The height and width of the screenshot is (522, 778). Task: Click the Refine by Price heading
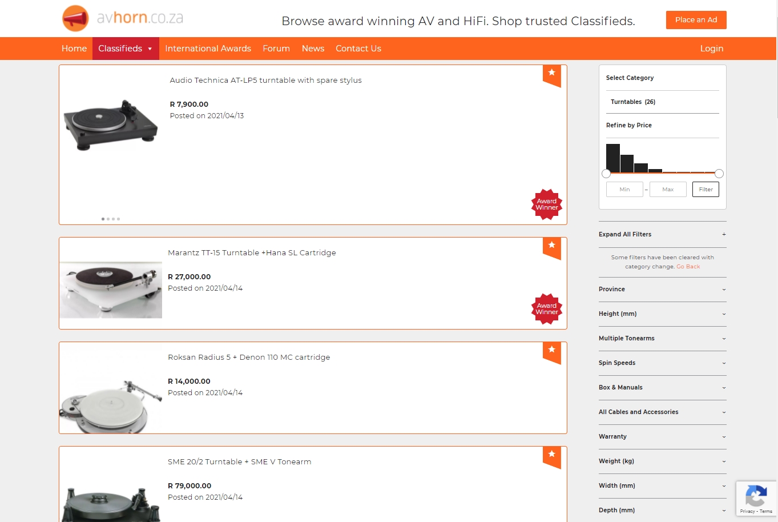pos(629,125)
